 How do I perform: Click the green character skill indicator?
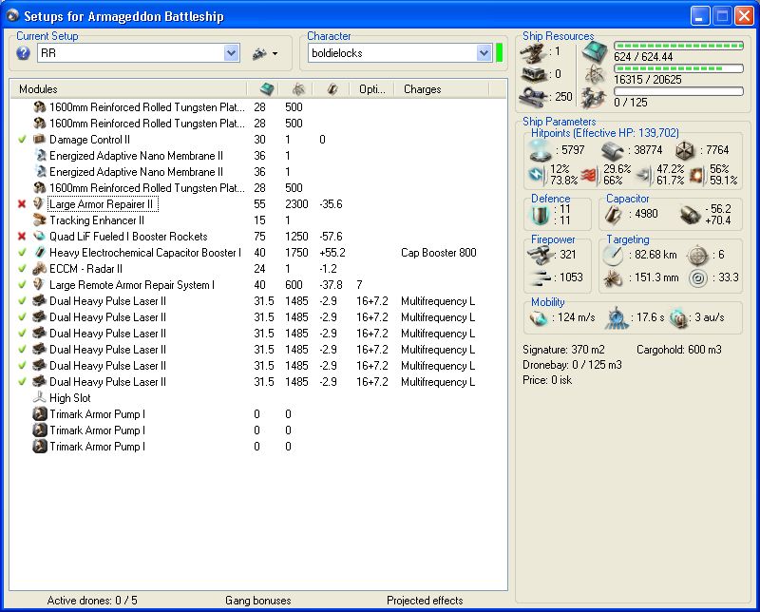tap(500, 52)
